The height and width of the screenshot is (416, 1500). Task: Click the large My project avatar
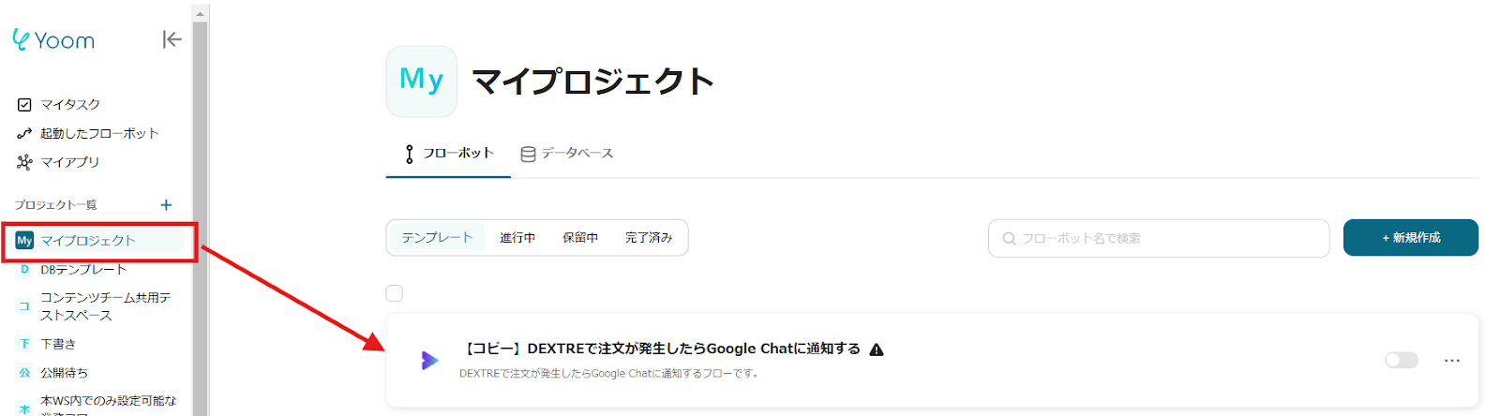422,82
